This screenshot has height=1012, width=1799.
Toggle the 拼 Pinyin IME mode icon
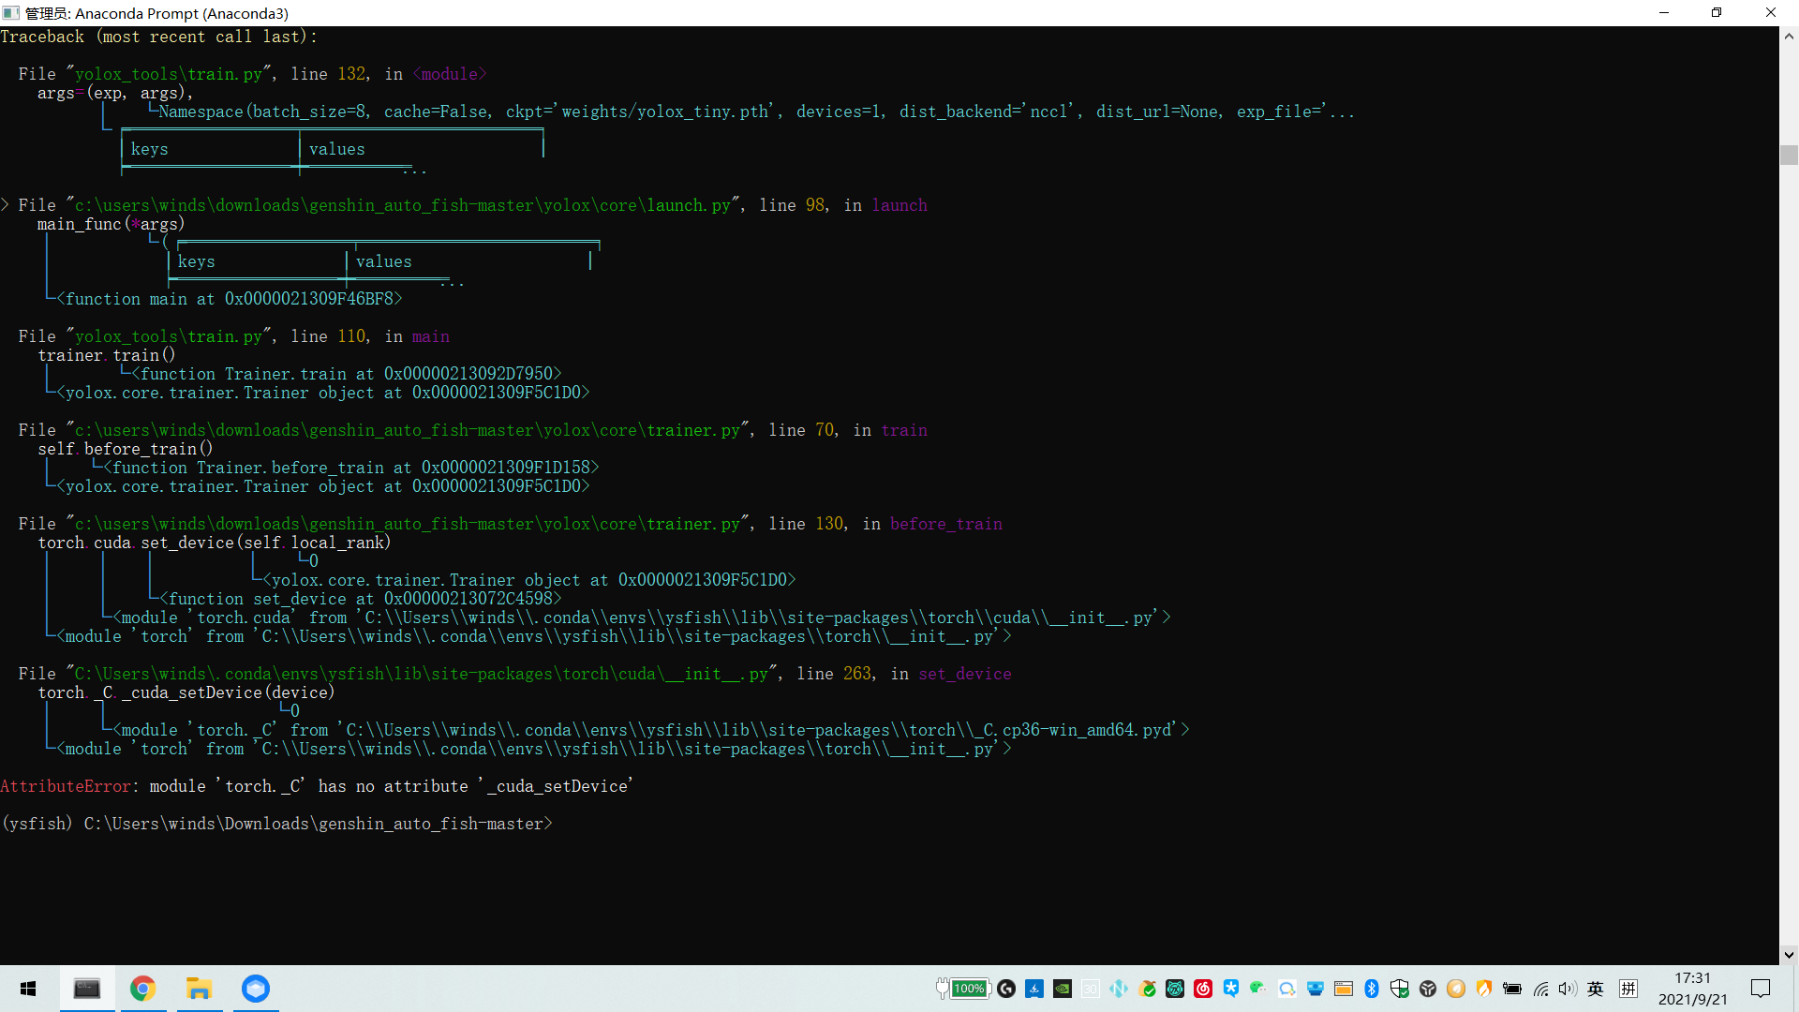[1628, 989]
